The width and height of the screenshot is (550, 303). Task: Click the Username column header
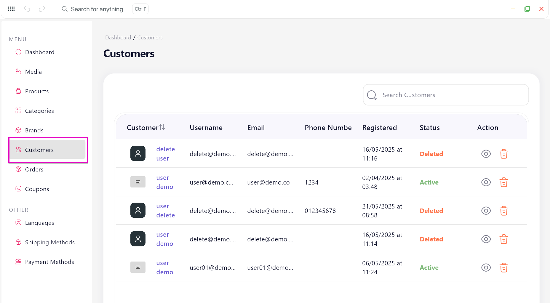206,128
